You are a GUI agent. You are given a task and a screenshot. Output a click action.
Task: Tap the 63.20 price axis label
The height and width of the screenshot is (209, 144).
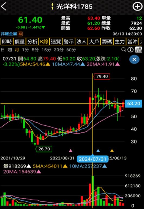click(x=134, y=104)
